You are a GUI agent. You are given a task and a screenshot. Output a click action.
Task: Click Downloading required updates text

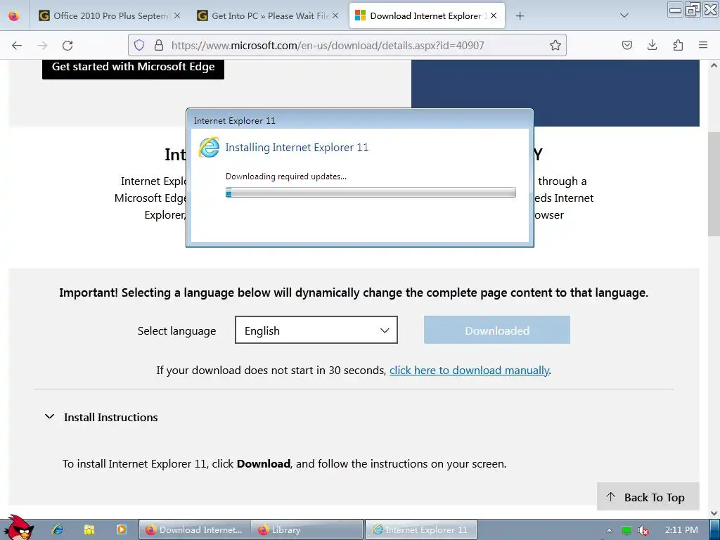click(285, 176)
